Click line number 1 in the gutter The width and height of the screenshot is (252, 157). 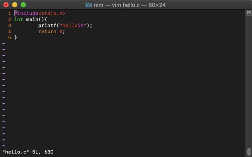pos(10,14)
